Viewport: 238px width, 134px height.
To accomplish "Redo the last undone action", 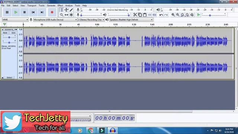I will pos(166,15).
